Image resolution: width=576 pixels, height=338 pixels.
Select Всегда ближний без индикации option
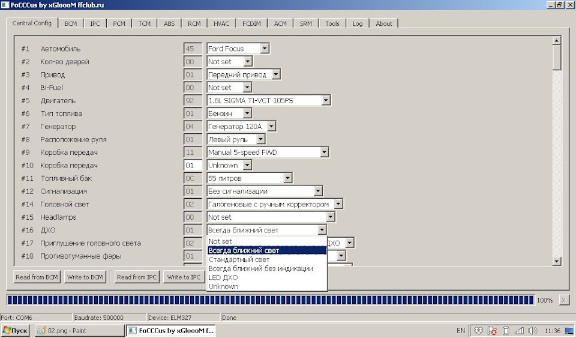266,268
